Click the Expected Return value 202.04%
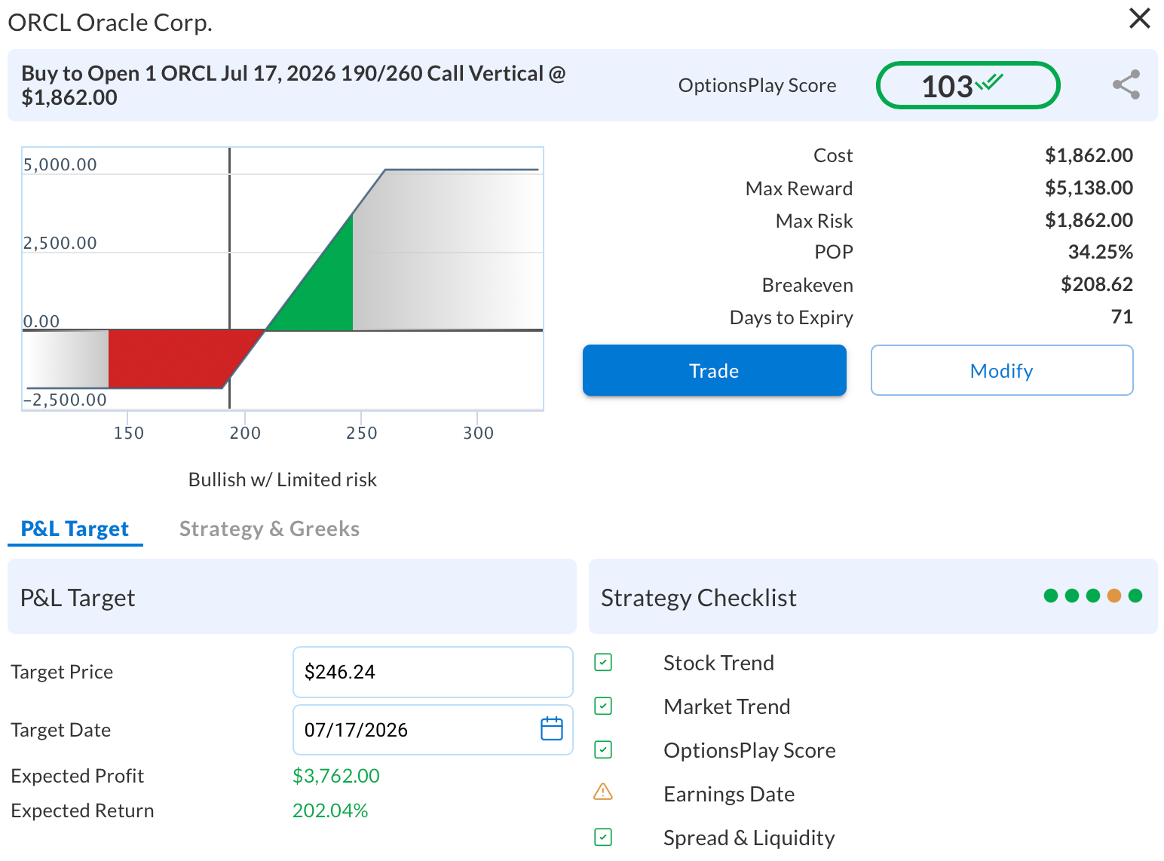 (330, 810)
